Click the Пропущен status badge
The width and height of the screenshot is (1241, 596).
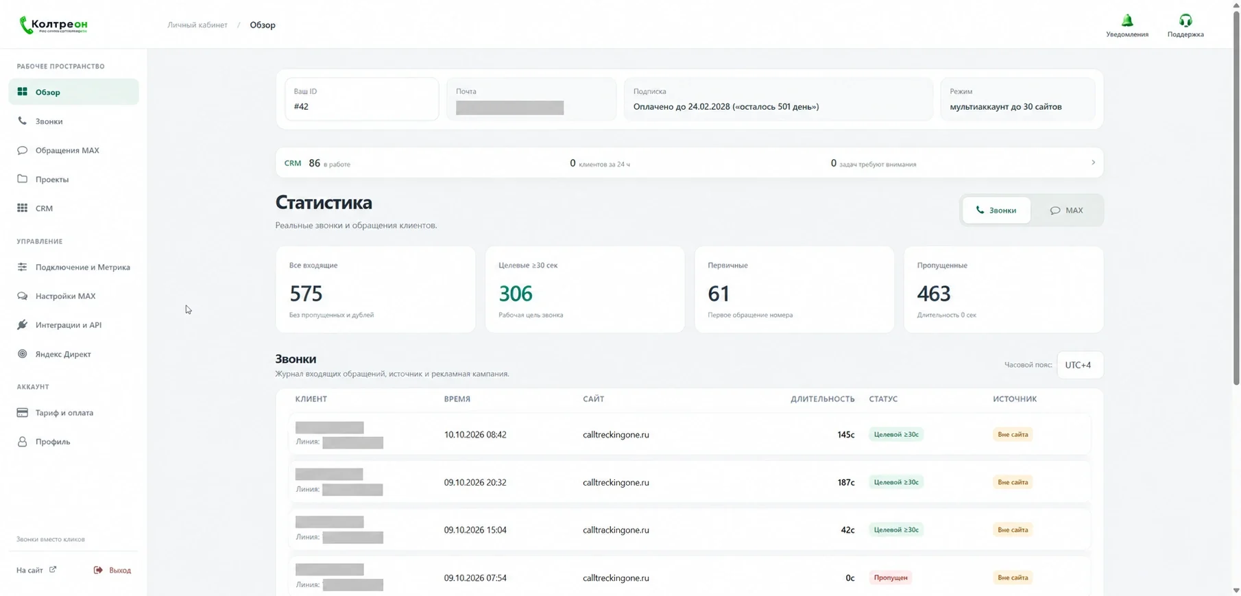[x=891, y=577]
